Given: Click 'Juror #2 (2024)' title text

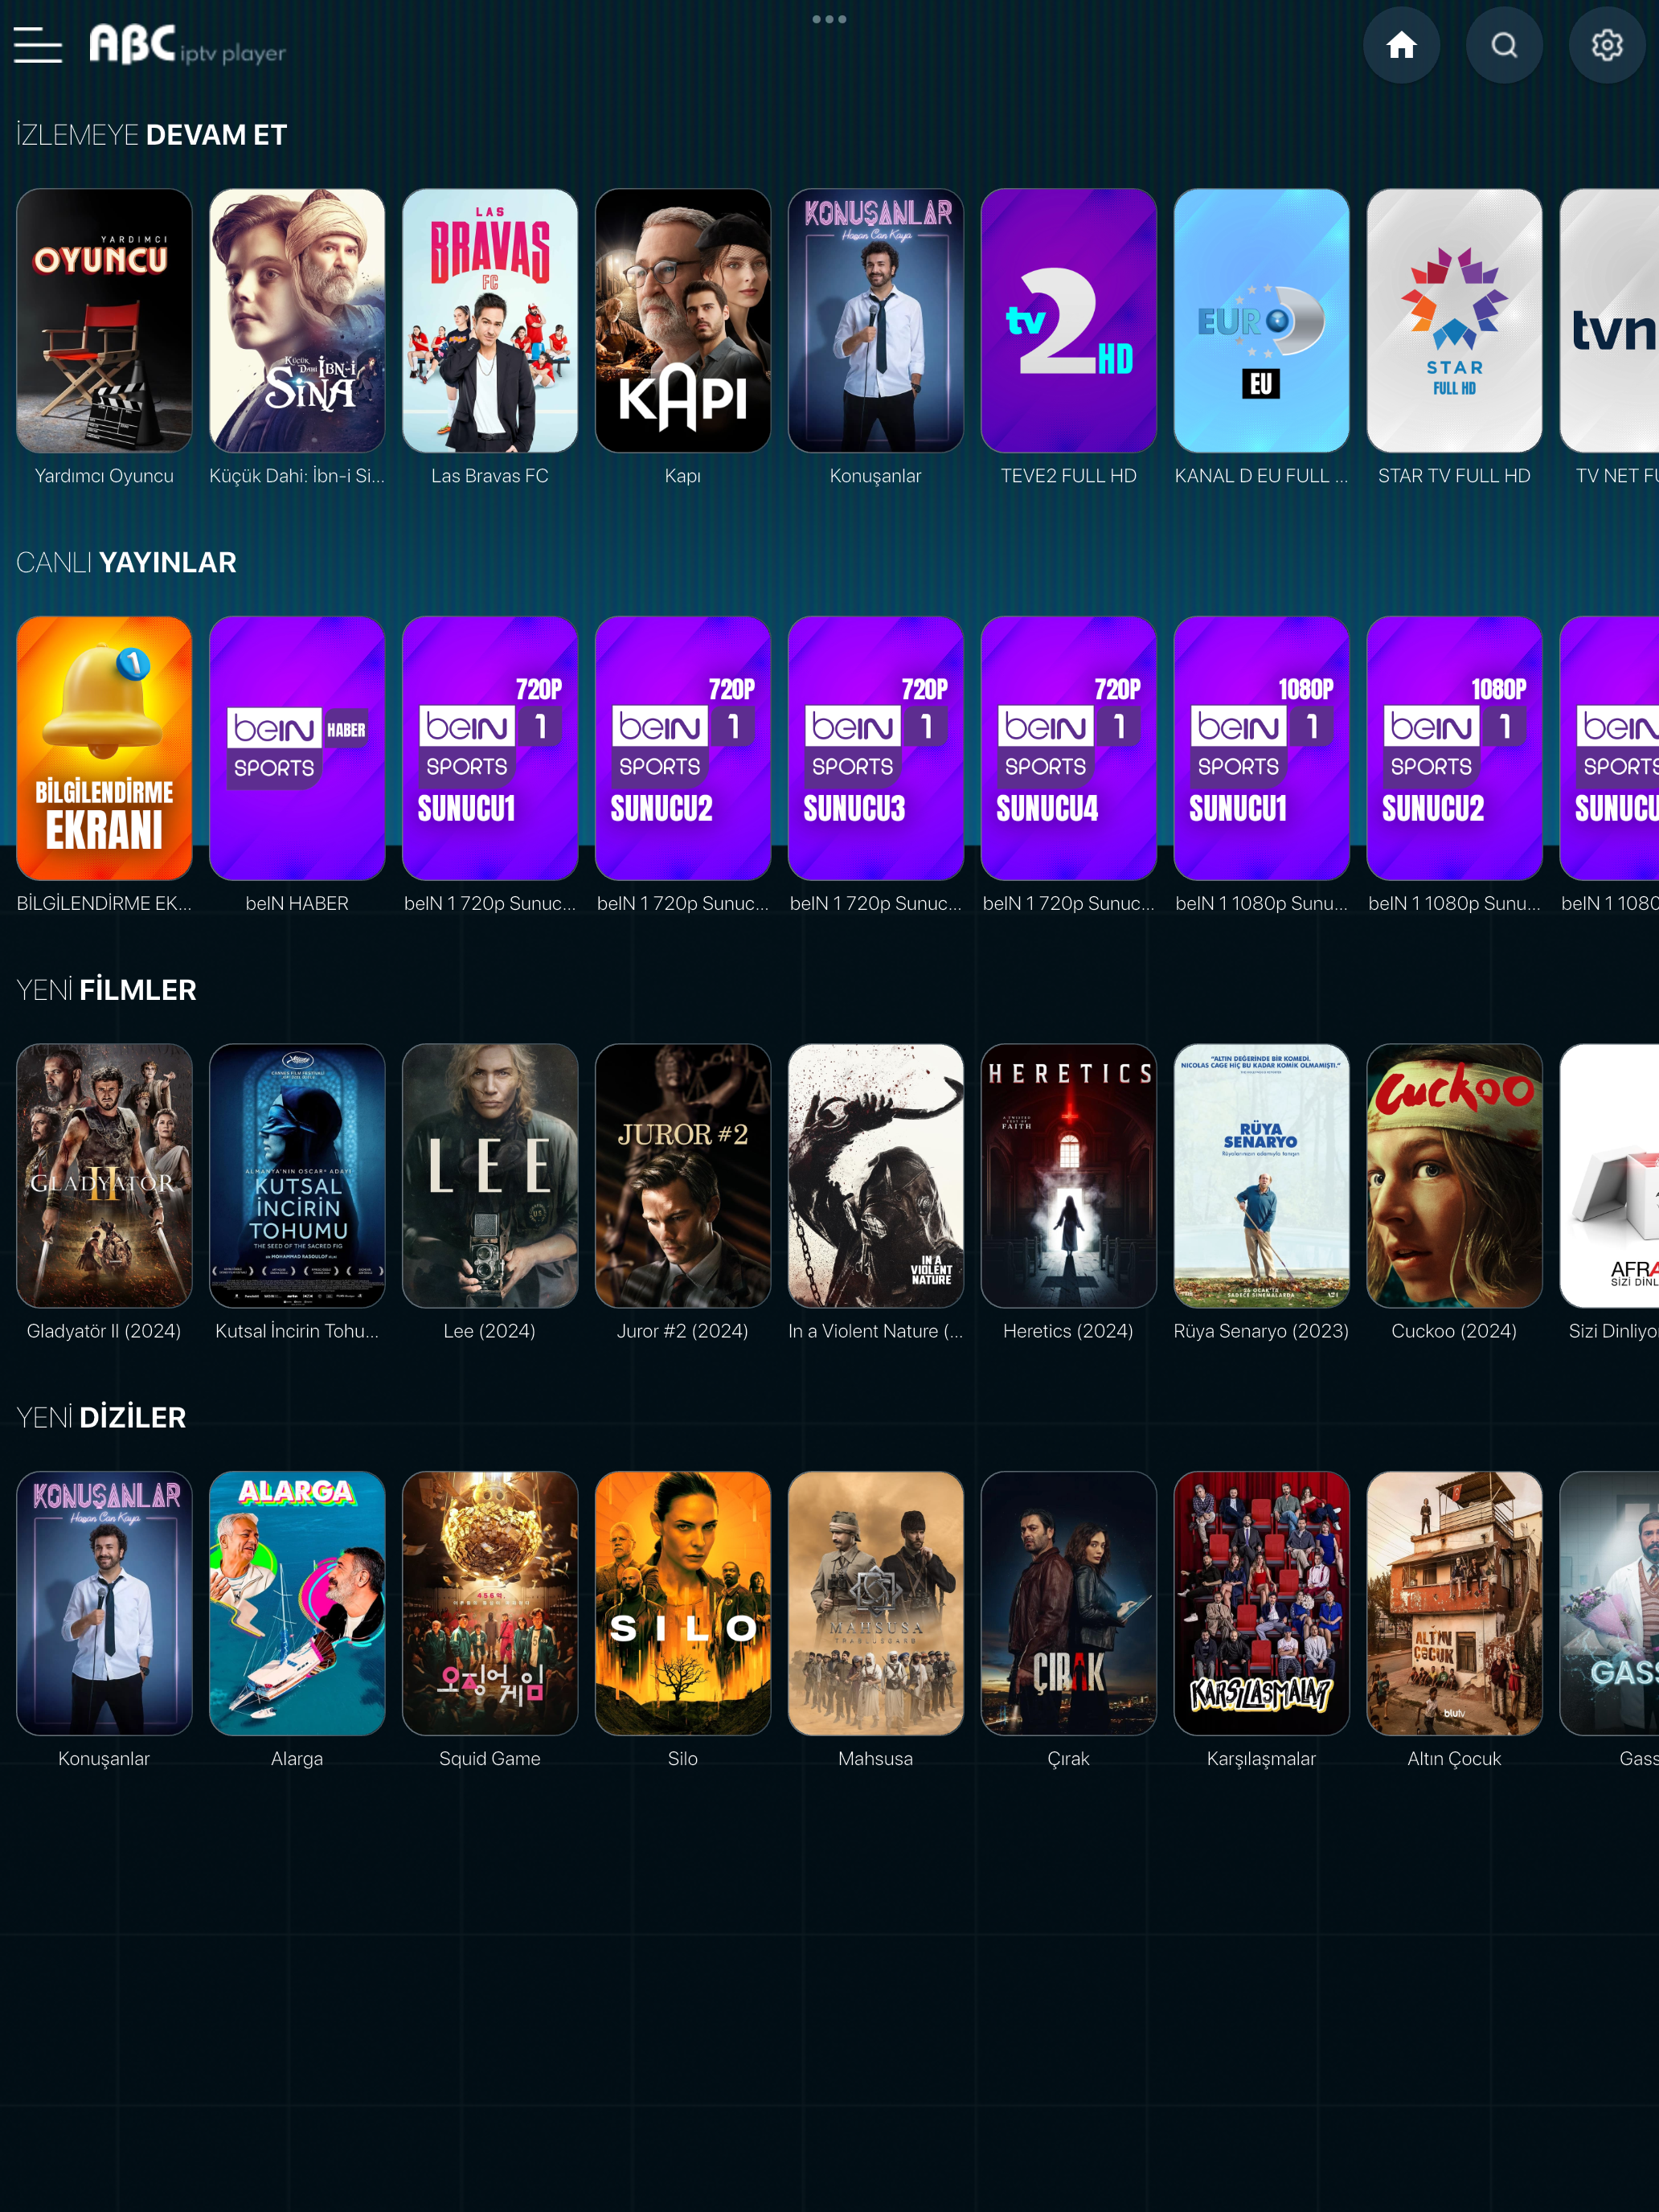Looking at the screenshot, I should pos(683,1331).
